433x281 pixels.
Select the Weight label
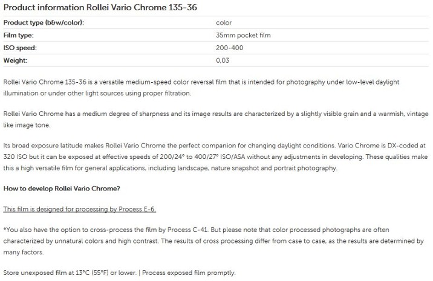[x=15, y=60]
